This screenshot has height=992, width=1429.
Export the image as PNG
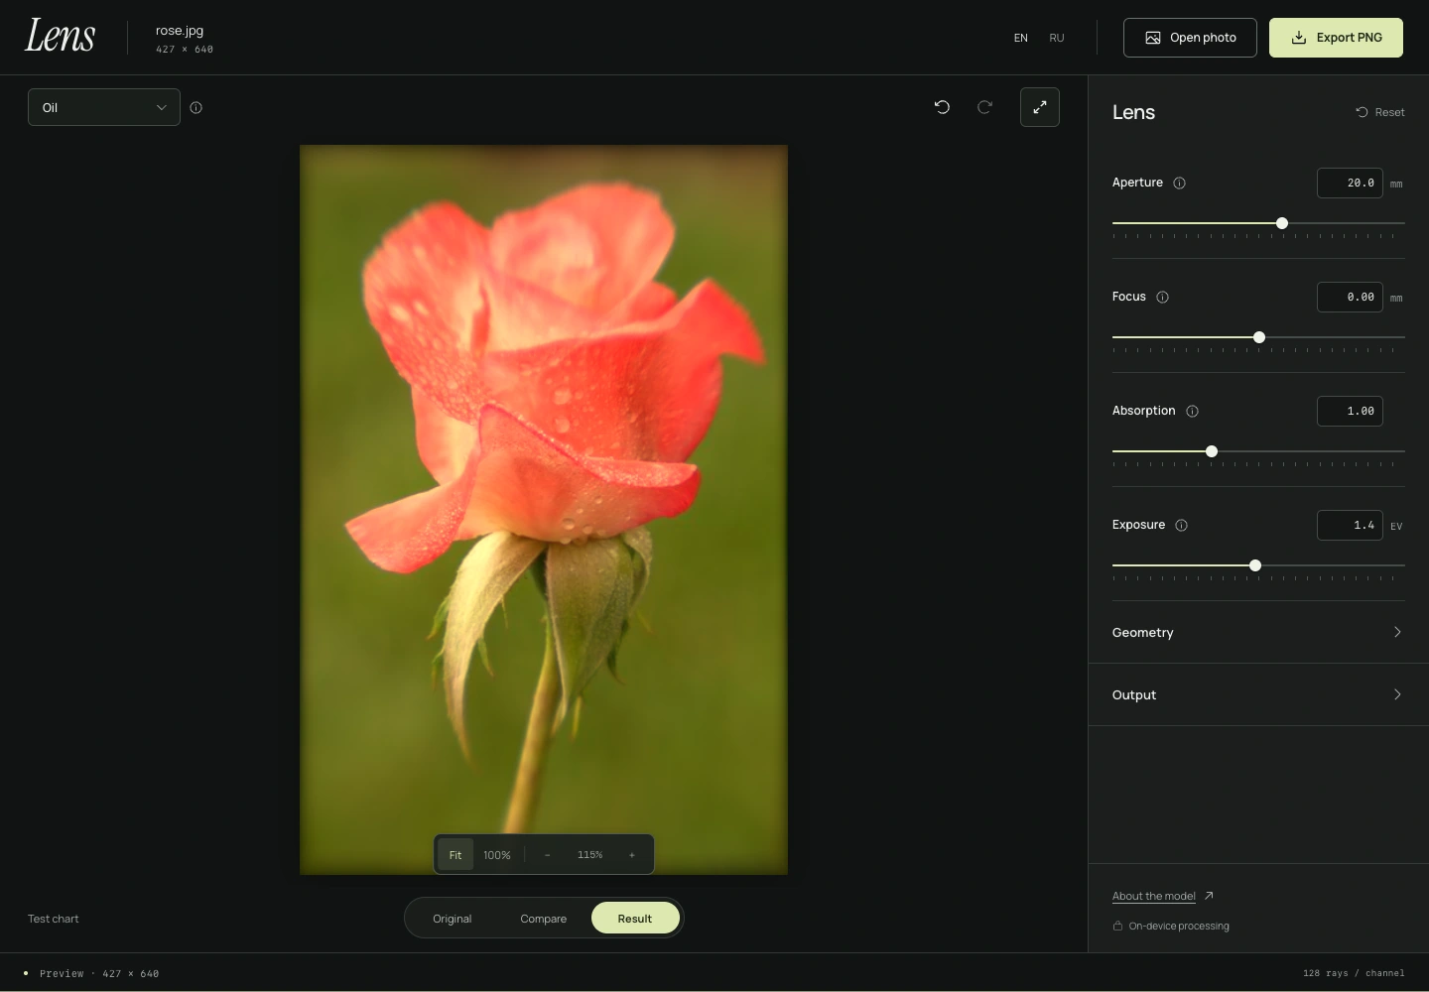click(x=1336, y=38)
